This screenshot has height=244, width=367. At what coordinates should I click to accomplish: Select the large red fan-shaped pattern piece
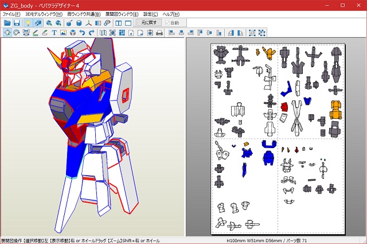[284, 107]
